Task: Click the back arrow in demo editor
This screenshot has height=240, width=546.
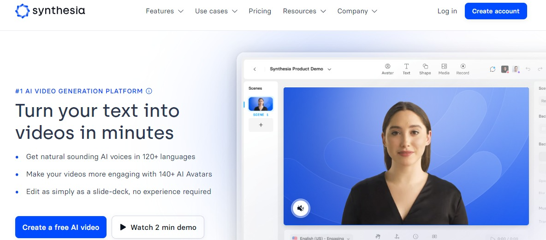Action: (255, 69)
